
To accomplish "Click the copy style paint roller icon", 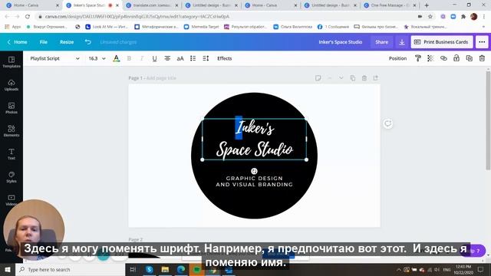I will [x=417, y=58].
